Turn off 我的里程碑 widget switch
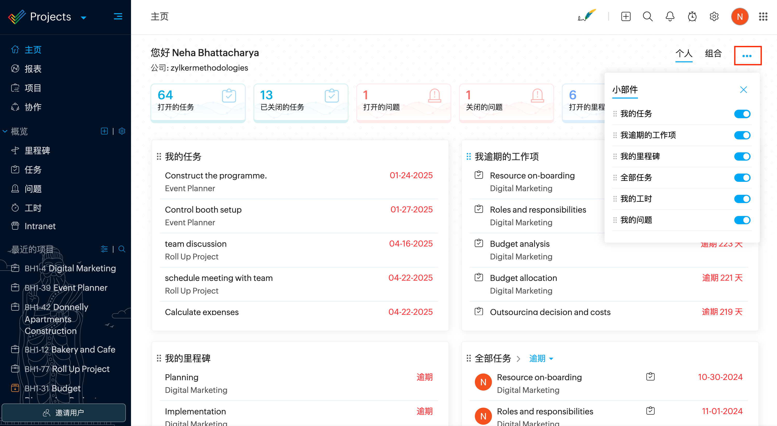 pos(742,156)
